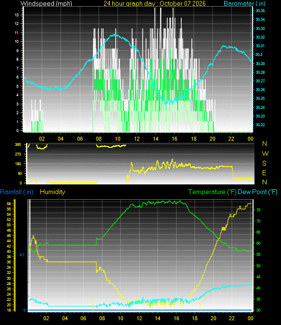
Task: Click windspeed axis value 7
Action: click(x=17, y=68)
